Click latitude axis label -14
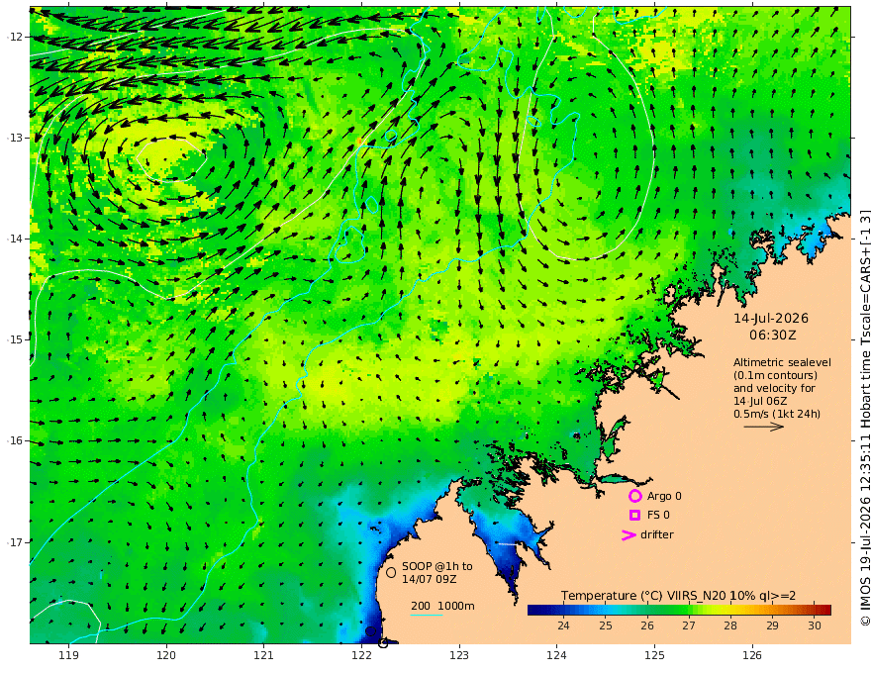Image resolution: width=871 pixels, height=673 pixels. (15, 239)
